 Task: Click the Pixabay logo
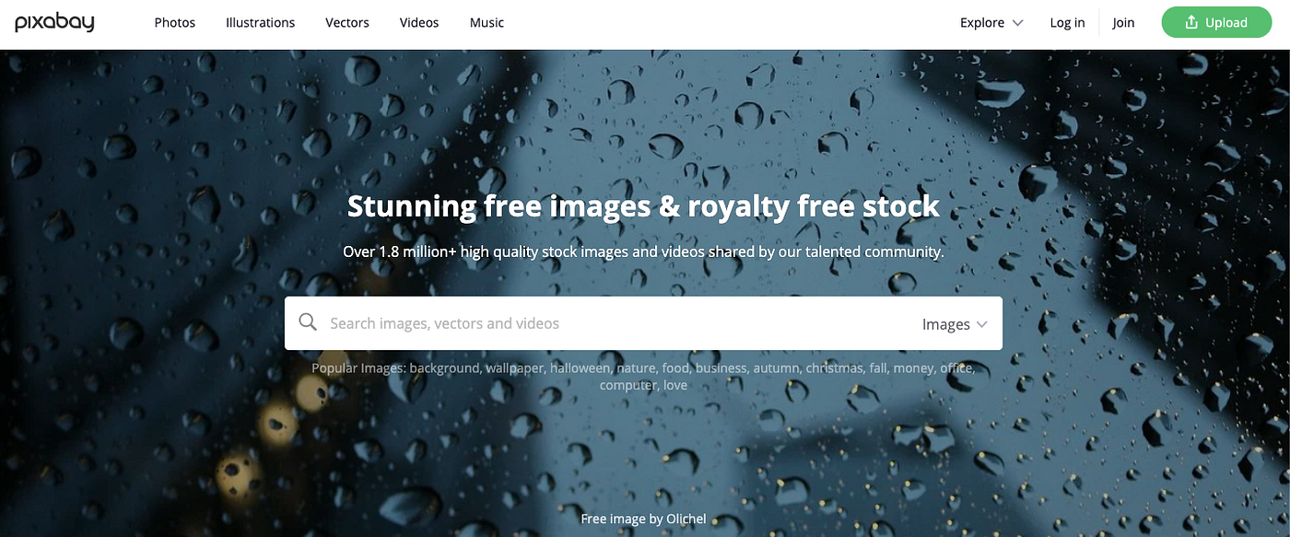point(54,23)
